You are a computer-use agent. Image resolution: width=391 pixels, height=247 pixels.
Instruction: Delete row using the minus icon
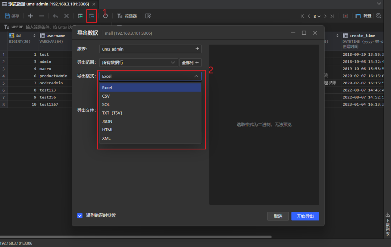[41, 16]
